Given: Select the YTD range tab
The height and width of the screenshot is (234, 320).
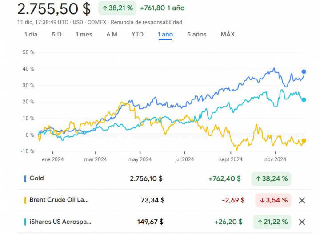Looking at the screenshot, I should tap(137, 34).
